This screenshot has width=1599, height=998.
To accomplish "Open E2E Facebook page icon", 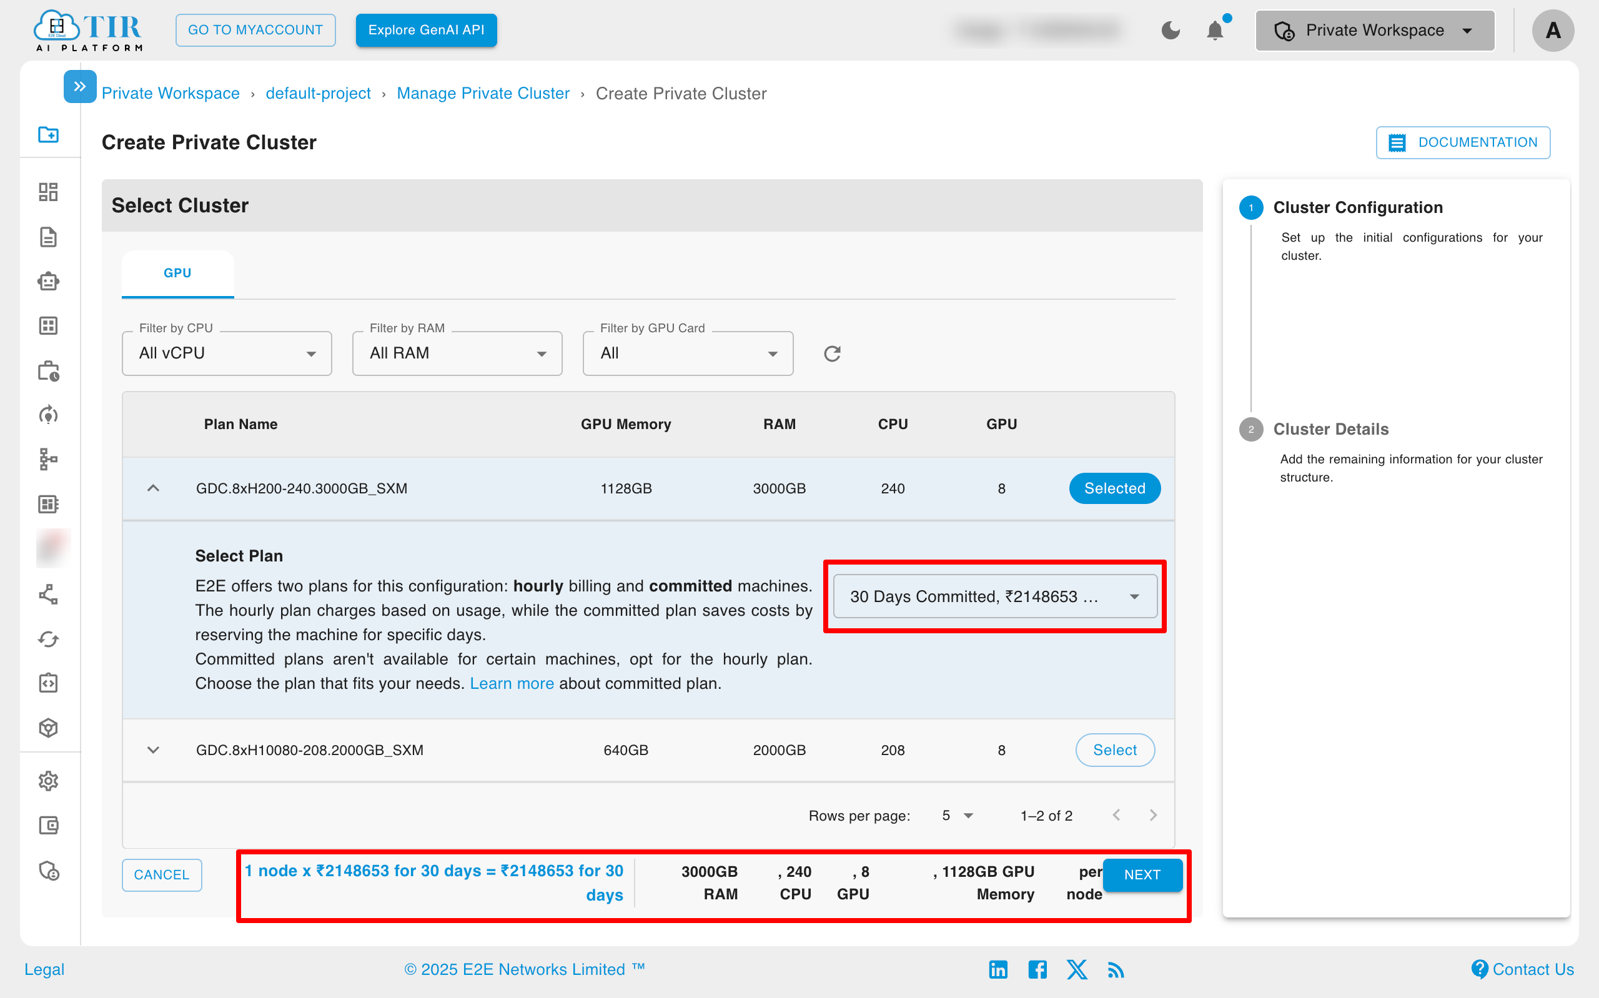I will click(1037, 969).
